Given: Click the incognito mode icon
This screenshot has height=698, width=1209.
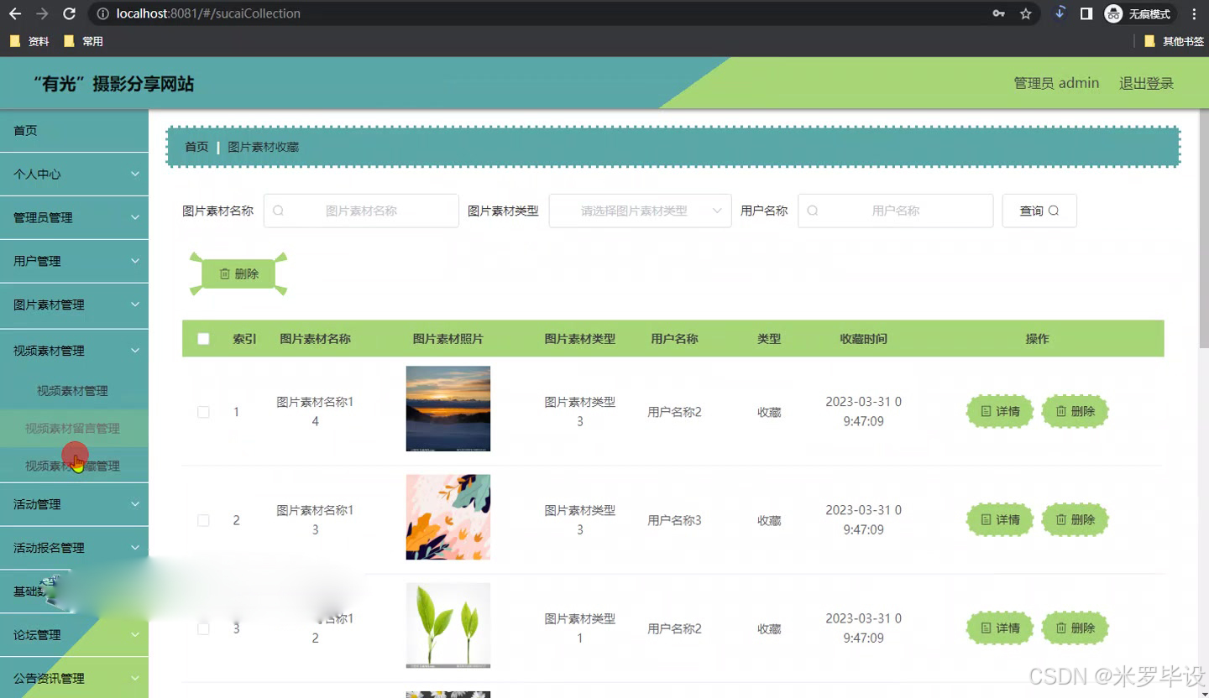Looking at the screenshot, I should (x=1112, y=13).
